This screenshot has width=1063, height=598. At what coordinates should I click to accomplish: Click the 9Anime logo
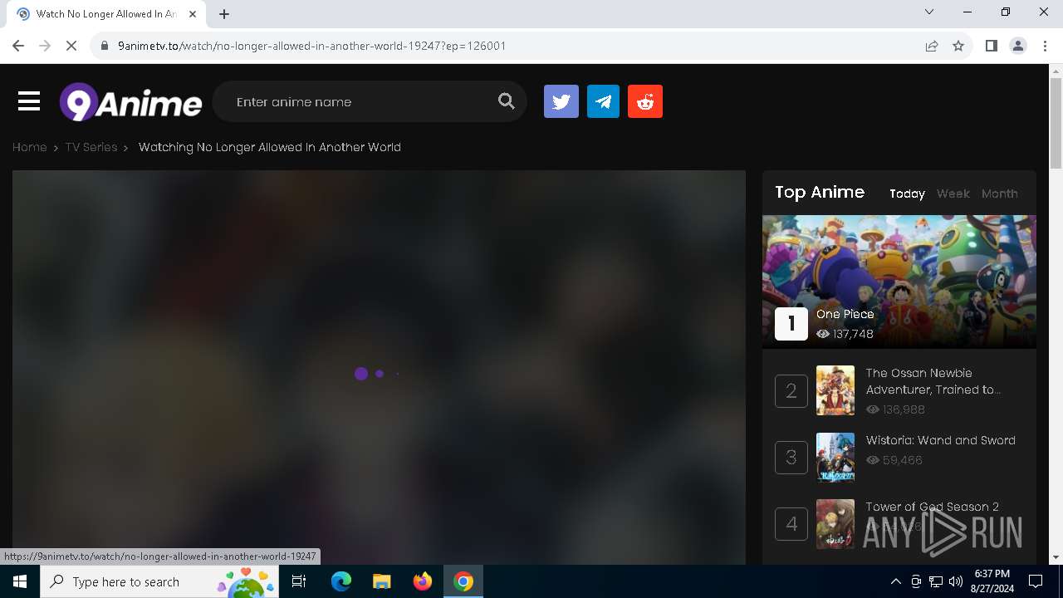pyautogui.click(x=130, y=102)
